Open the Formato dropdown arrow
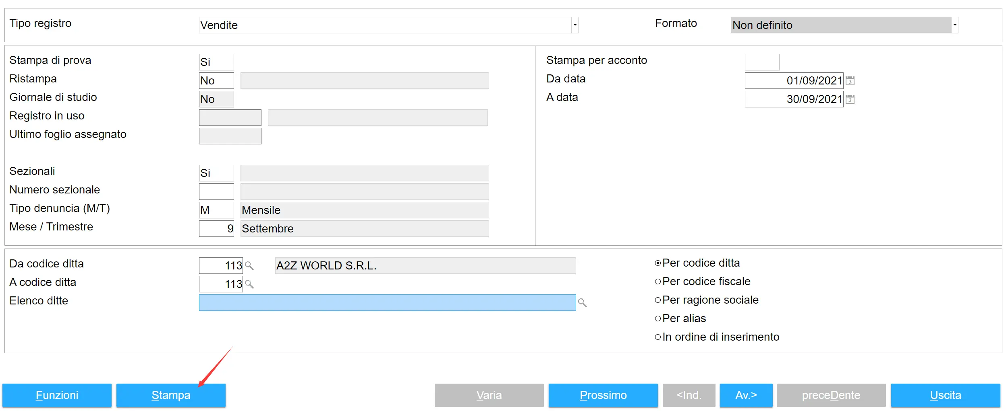Screen dimensions: 1008x411 [x=954, y=25]
